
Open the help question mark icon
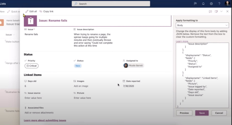tap(219, 4)
